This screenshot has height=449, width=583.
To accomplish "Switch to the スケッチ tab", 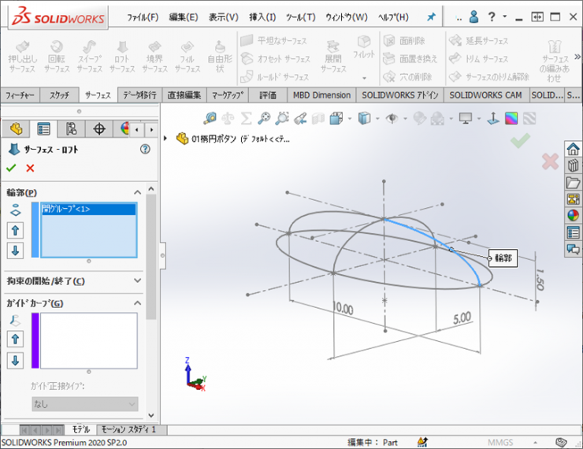I will click(x=60, y=95).
